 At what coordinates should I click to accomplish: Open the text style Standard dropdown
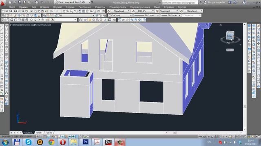(x=120, y=11)
